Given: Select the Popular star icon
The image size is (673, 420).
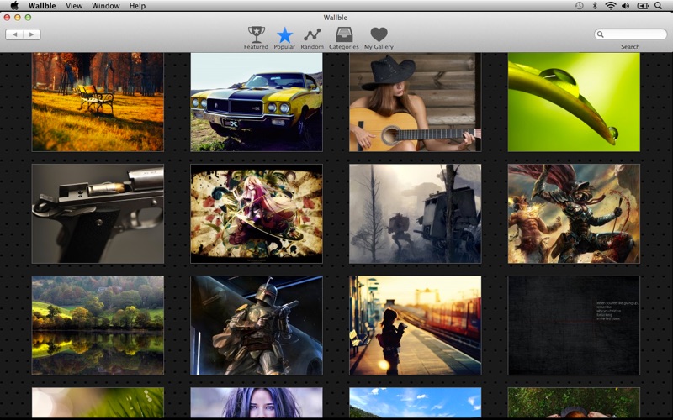Looking at the screenshot, I should pos(284,34).
